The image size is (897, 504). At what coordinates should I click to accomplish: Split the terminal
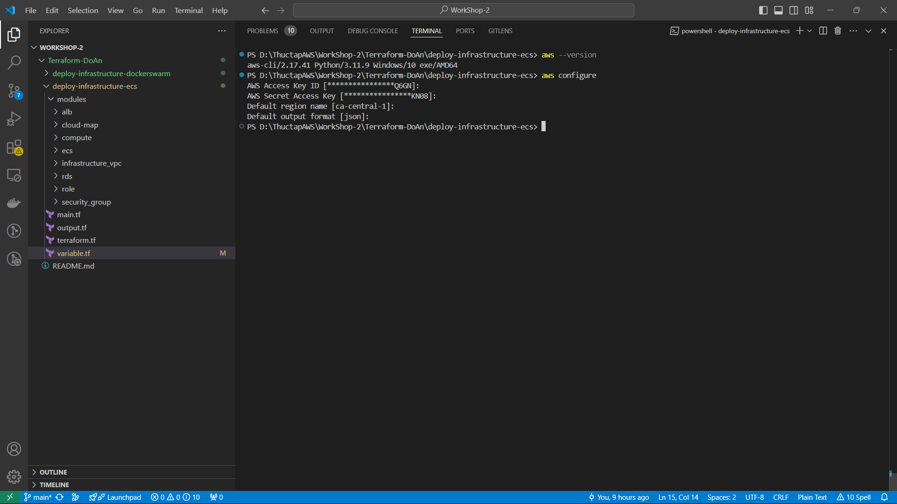click(823, 31)
